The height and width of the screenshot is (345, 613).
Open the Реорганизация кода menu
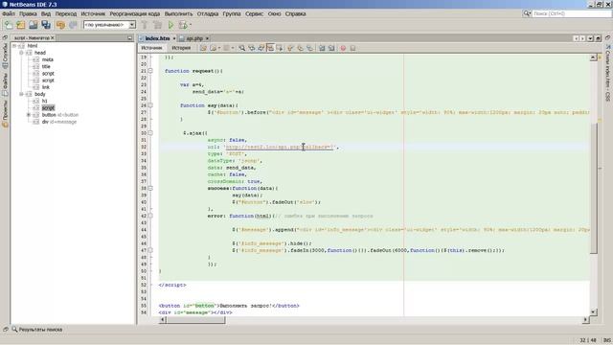tap(134, 13)
